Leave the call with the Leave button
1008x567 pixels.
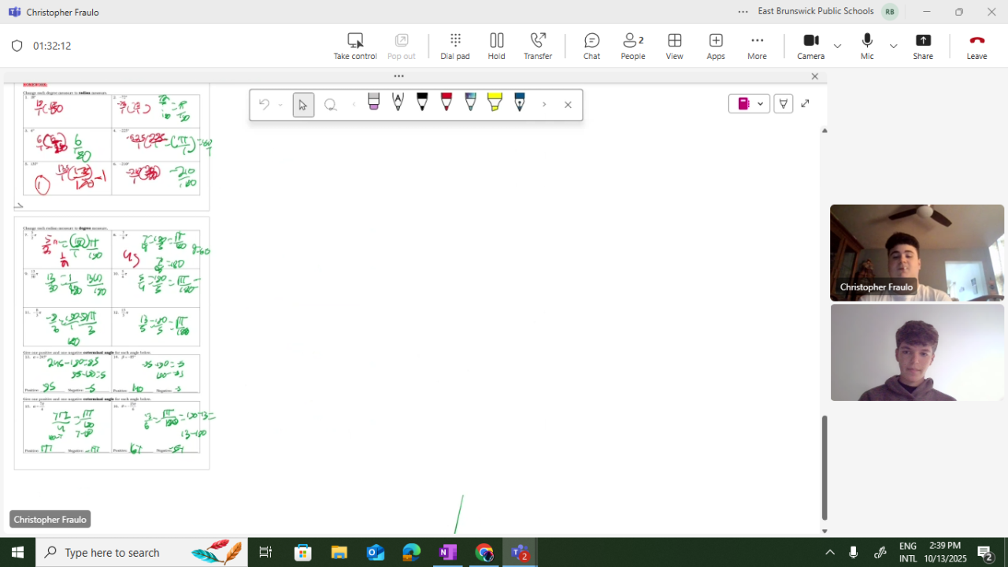[976, 46]
